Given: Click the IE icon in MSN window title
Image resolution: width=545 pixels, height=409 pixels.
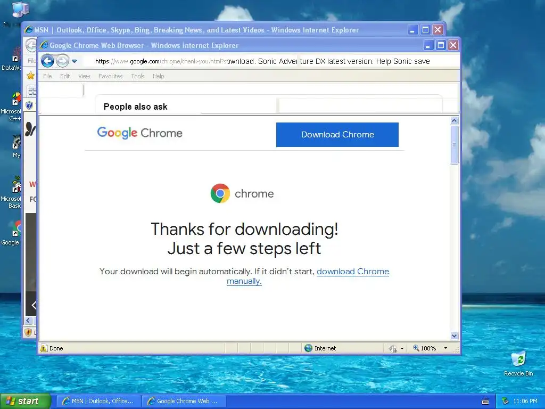Looking at the screenshot, I should (29, 30).
